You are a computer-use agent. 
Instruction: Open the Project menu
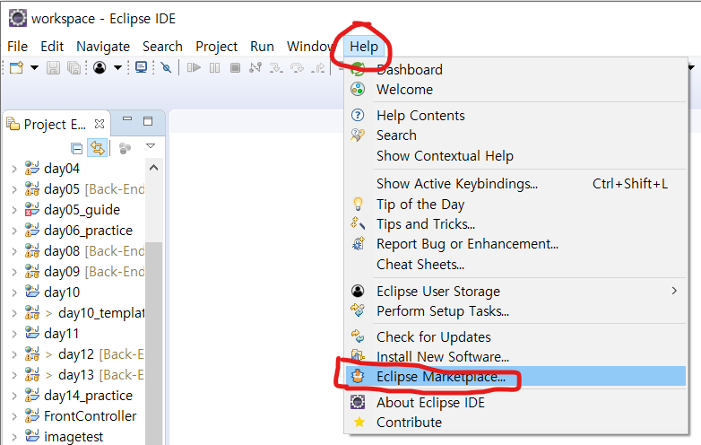216,47
